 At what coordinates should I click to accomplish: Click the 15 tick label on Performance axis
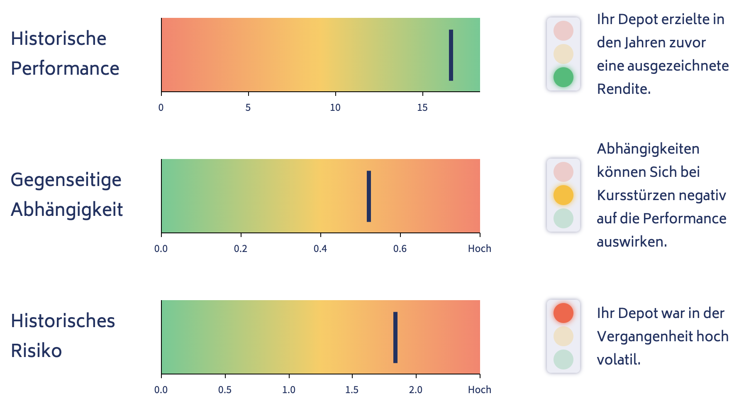pyautogui.click(x=422, y=108)
